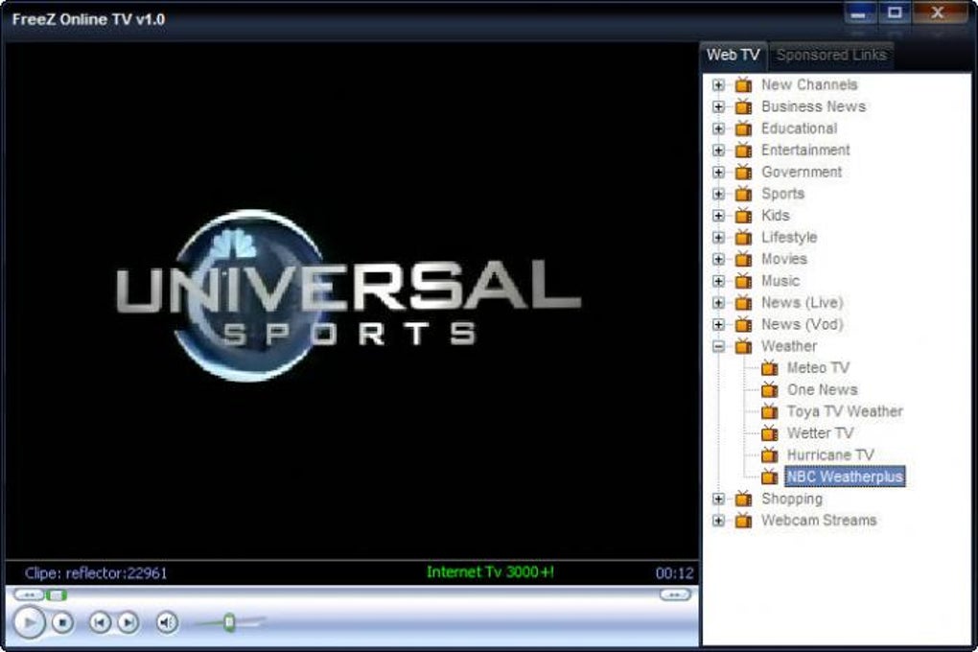The height and width of the screenshot is (652, 978).
Task: Click TV icon beside Government
Action: coord(743,173)
